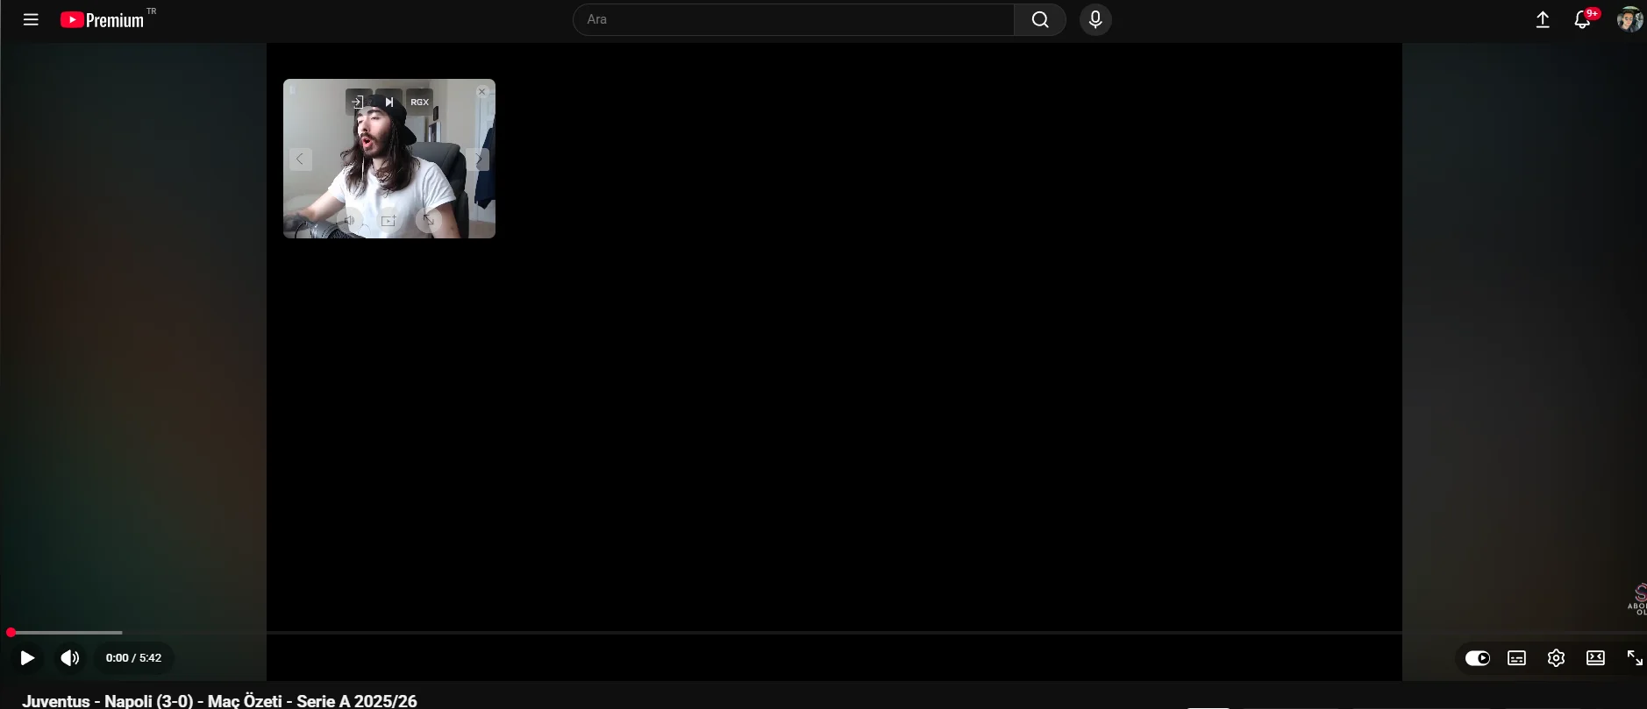Toggle the autoplay switch
This screenshot has width=1647, height=709.
(x=1478, y=658)
